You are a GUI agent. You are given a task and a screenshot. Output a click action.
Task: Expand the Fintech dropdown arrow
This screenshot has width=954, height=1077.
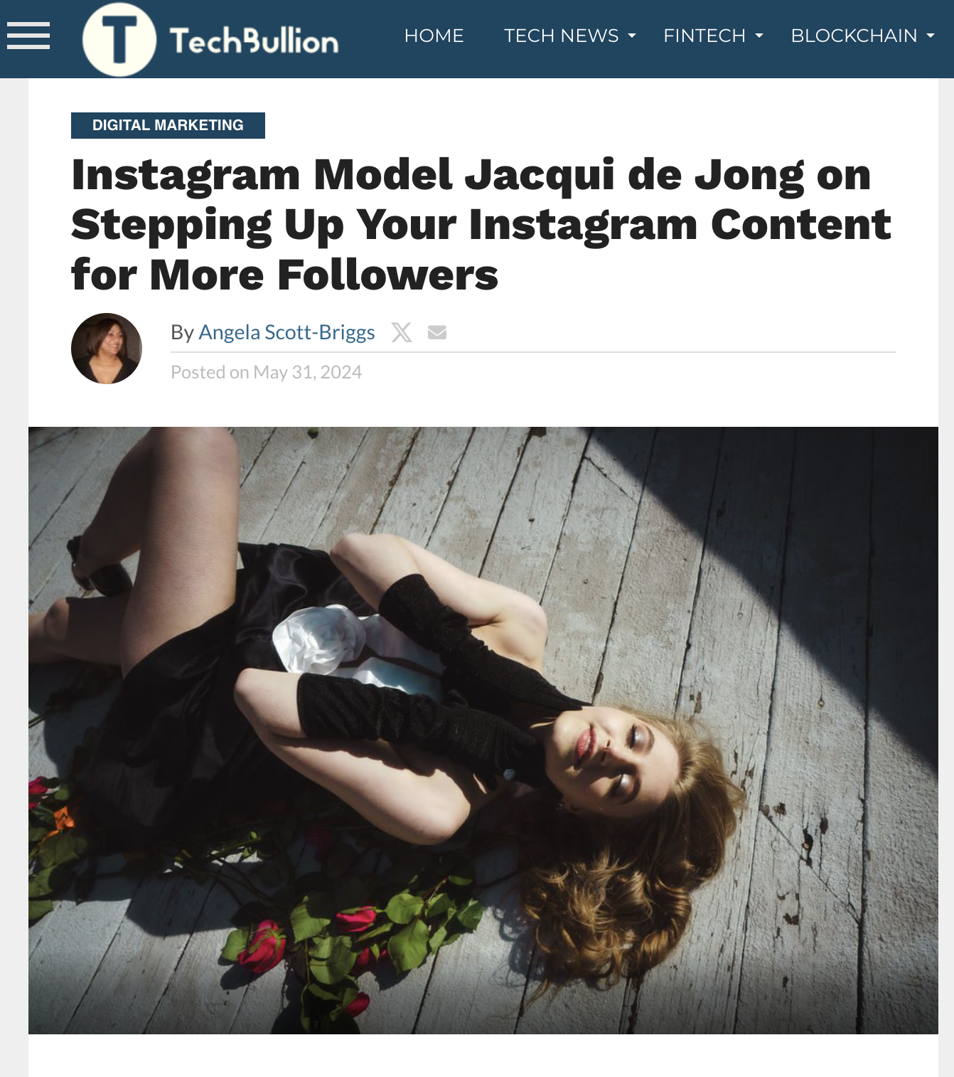pos(759,36)
